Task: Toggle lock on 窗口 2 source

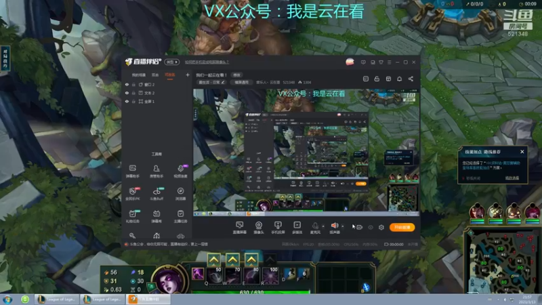Action: click(x=133, y=84)
